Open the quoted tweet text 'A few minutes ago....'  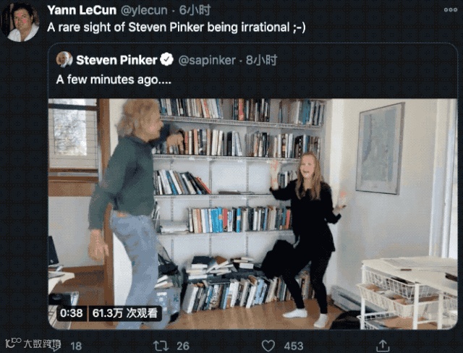114,80
